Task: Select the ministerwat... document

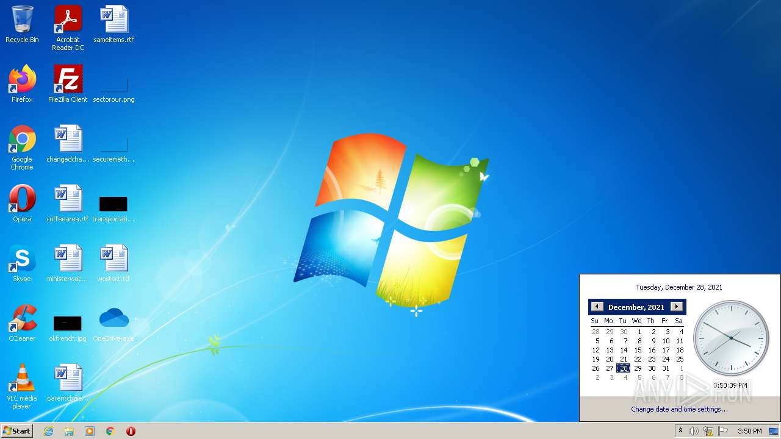Action: tap(68, 264)
